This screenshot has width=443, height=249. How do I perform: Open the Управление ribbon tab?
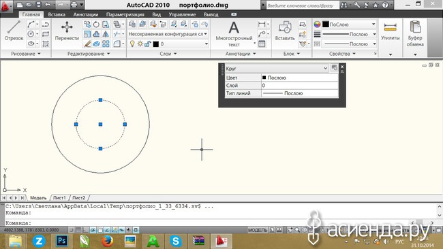click(x=182, y=14)
